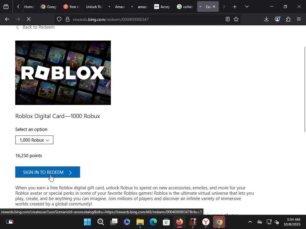This screenshot has height=229, width=306.
Task: Open Copilot from the taskbar
Action: (127, 222)
